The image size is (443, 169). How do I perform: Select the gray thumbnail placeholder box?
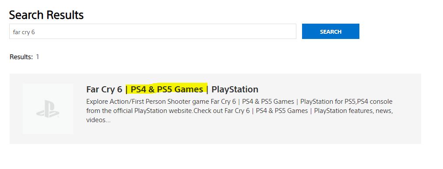tap(48, 109)
